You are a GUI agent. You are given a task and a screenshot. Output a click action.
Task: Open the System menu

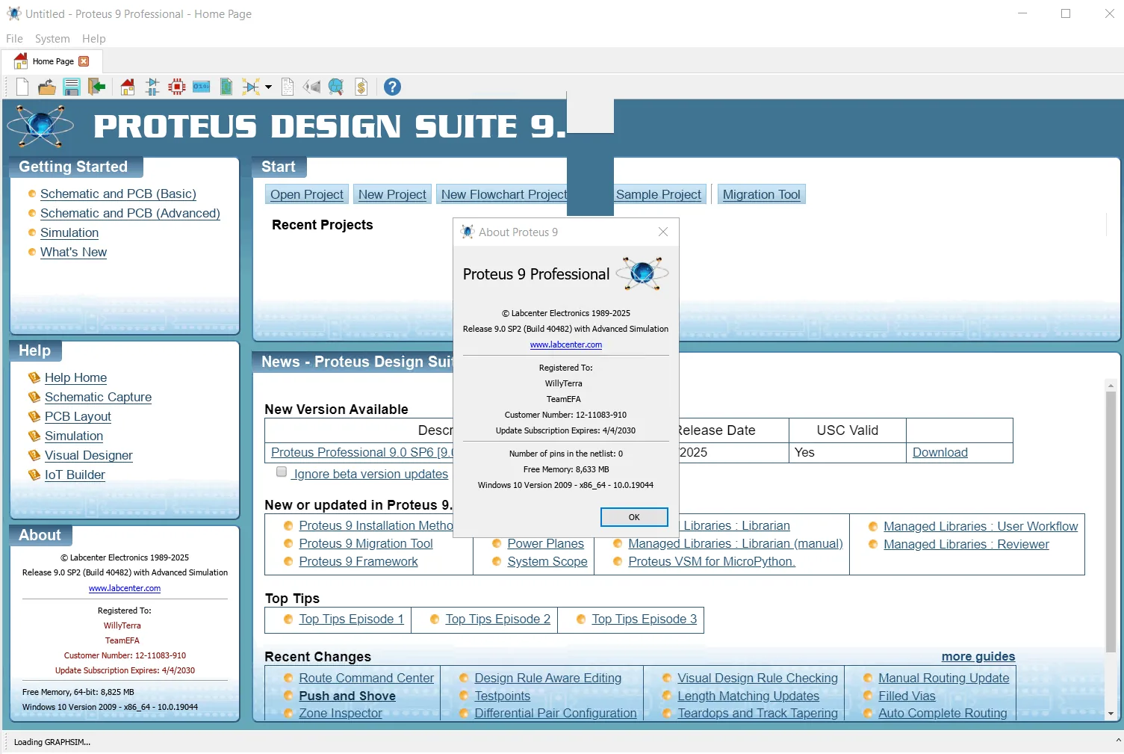[52, 39]
